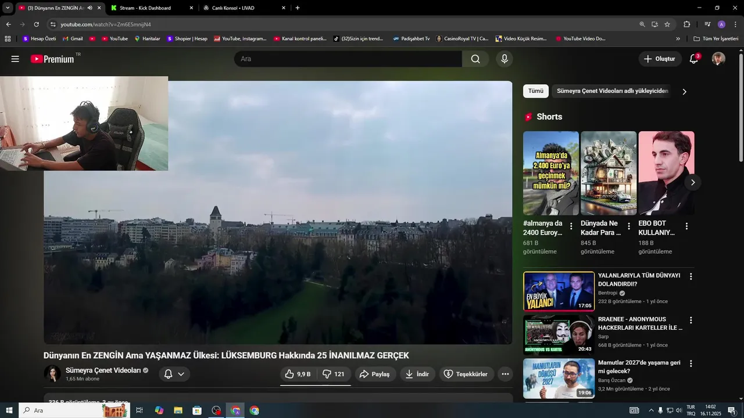
Task: Close the 'Stream - Kick Dashboard' tab
Action: point(191,8)
